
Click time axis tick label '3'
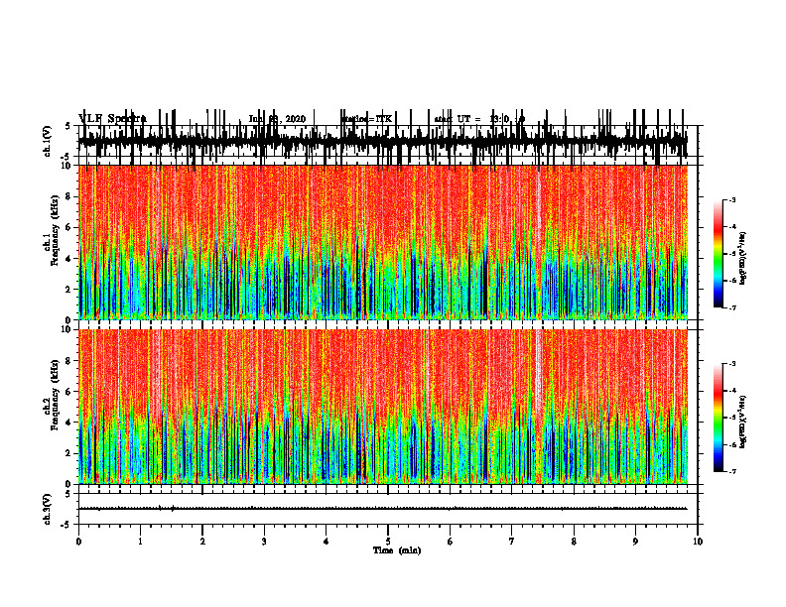point(264,542)
